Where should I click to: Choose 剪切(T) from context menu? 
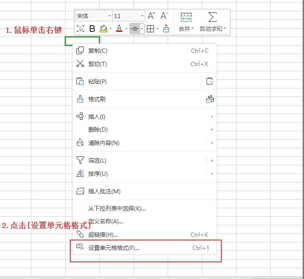[144, 64]
